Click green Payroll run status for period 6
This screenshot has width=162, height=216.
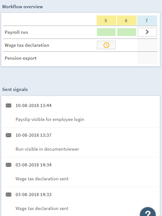(x=127, y=32)
